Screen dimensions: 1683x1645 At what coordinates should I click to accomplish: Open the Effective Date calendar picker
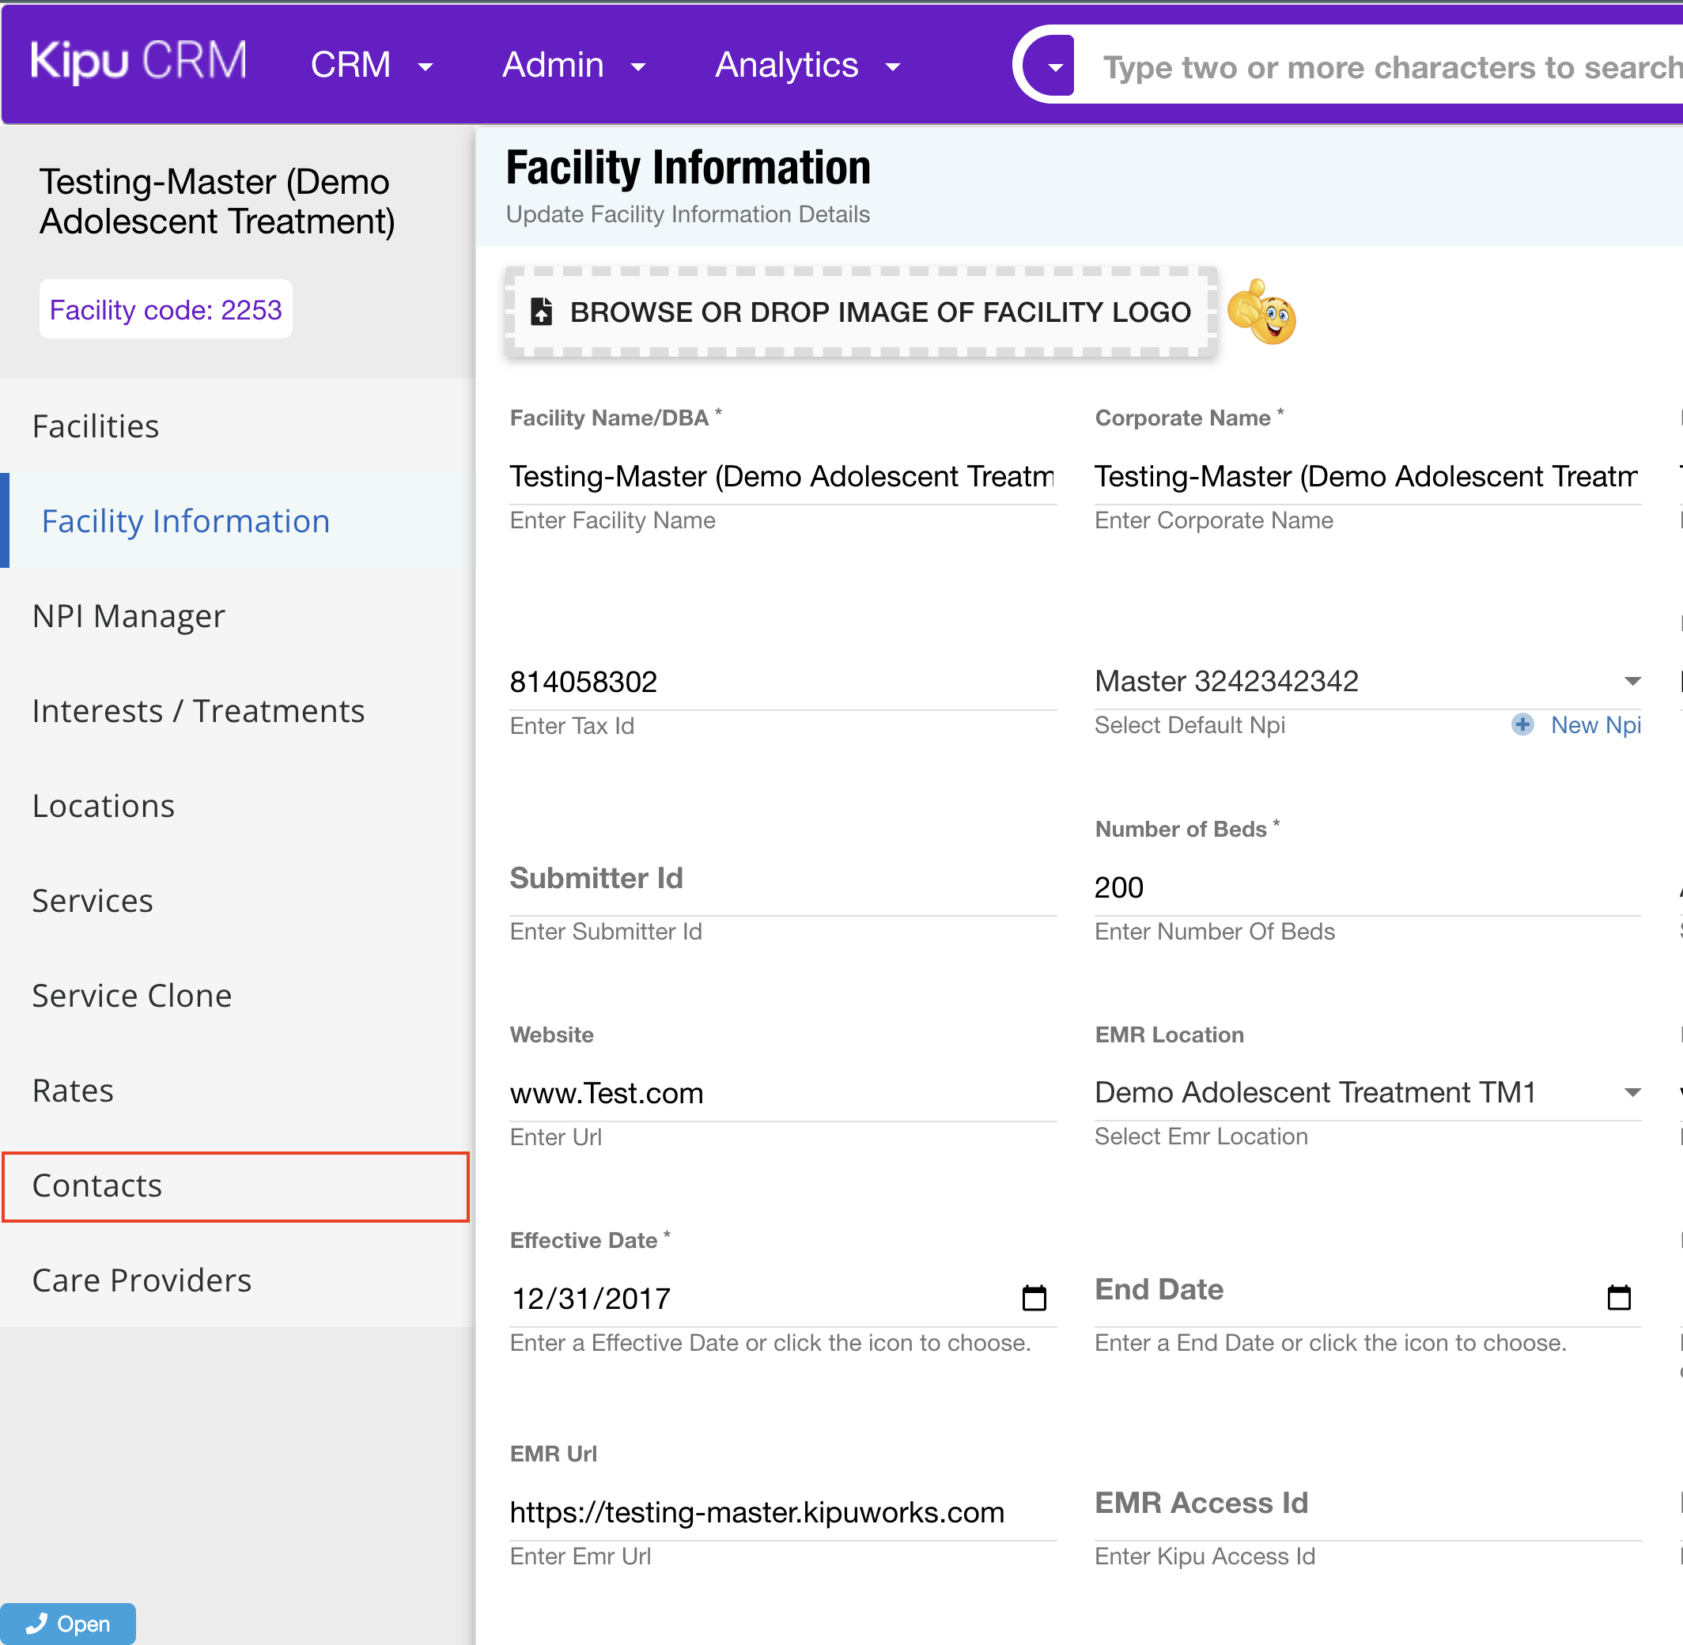tap(1034, 1298)
